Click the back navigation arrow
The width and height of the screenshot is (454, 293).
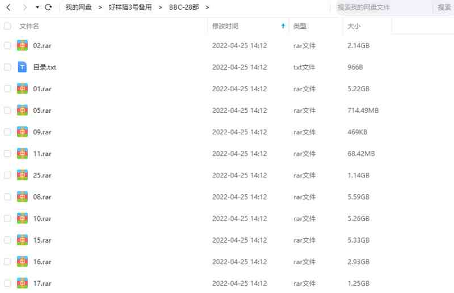click(x=9, y=7)
